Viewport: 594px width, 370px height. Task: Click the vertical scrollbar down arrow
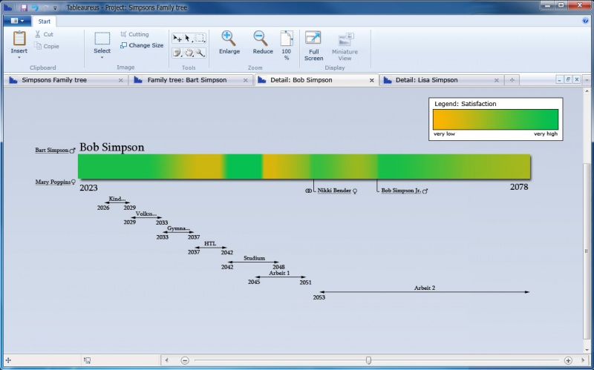click(587, 350)
